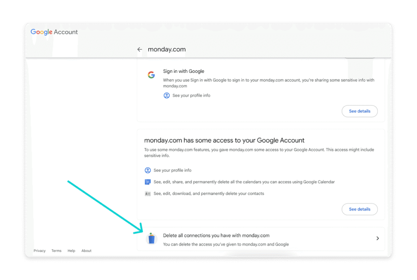This screenshot has width=417, height=280.
Task: Click 'See your profile info' under Sign in with Google
Action: point(191,96)
